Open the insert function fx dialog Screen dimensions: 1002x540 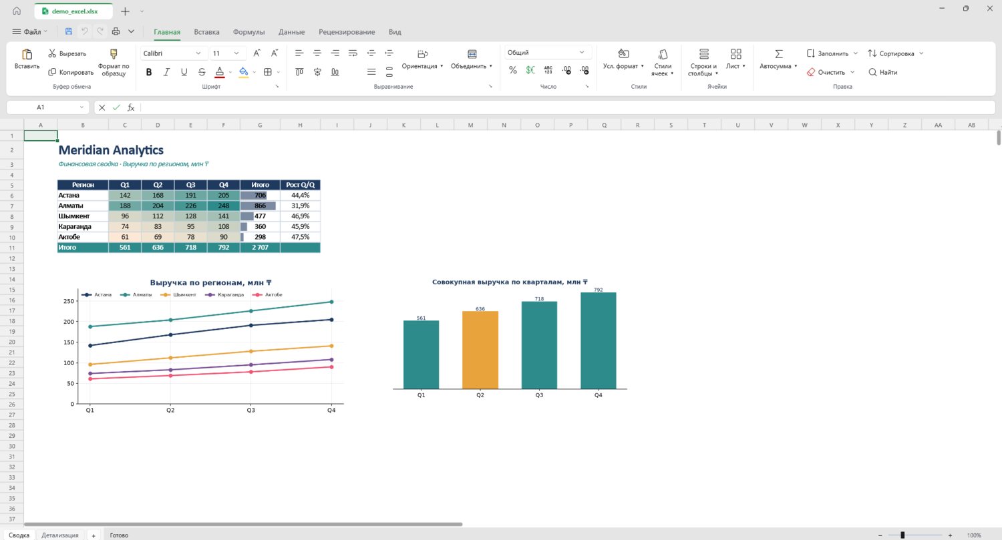131,107
